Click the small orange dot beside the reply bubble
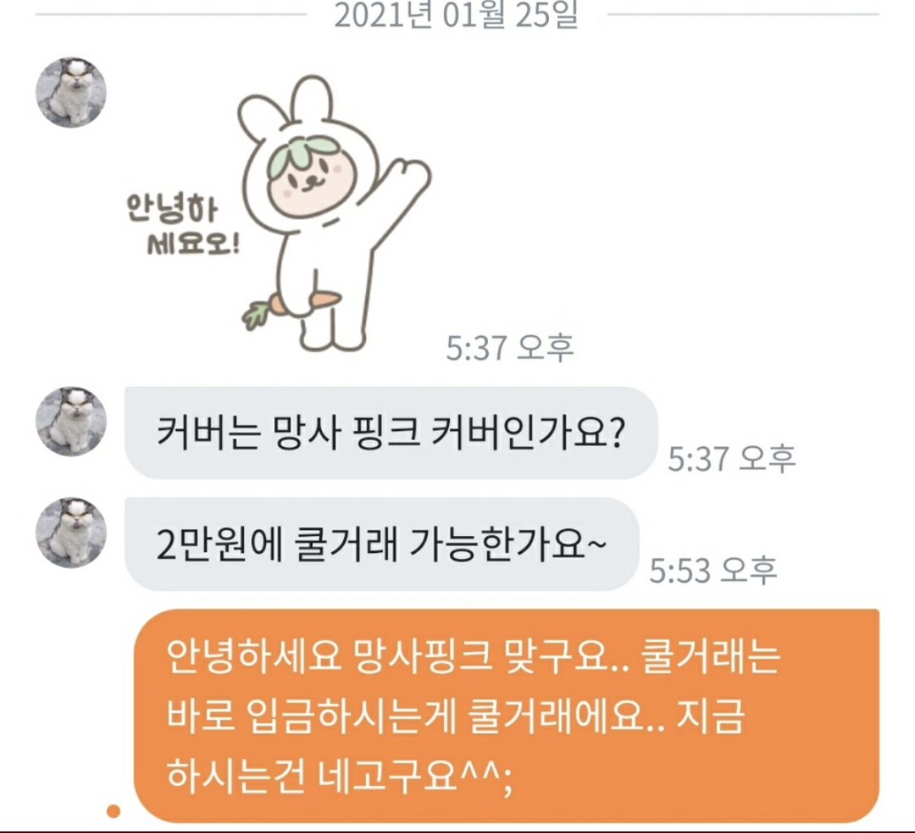915x833 pixels. pos(114,811)
